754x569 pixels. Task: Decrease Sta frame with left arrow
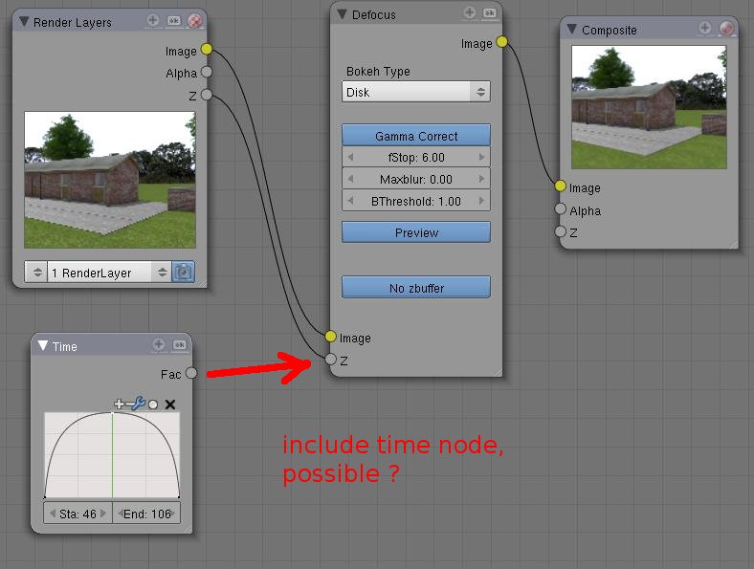pos(53,514)
